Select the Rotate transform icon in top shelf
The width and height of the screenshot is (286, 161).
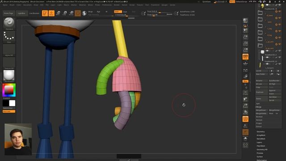[x=71, y=13]
